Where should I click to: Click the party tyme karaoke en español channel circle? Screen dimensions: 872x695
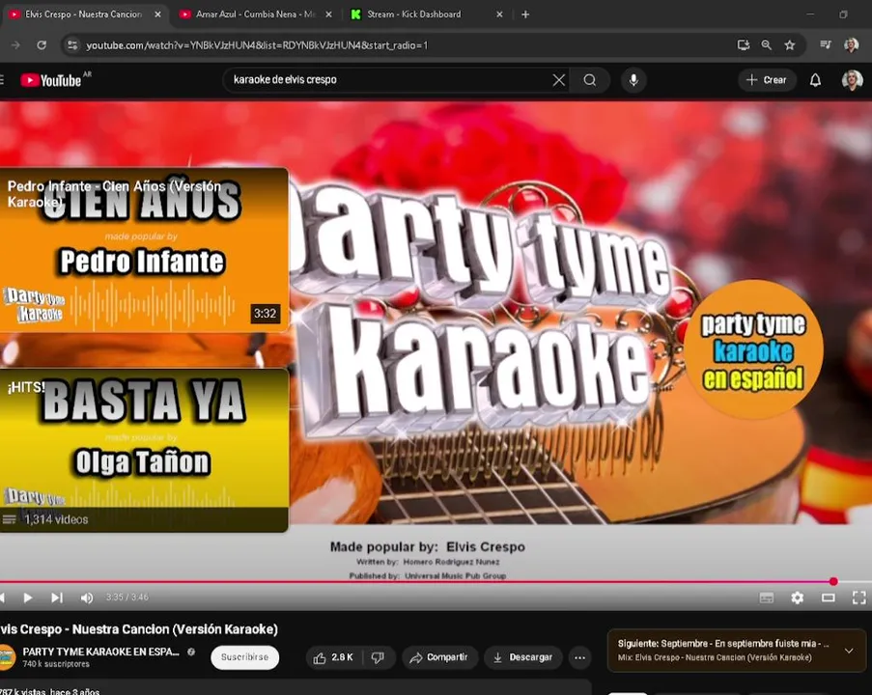[753, 349]
